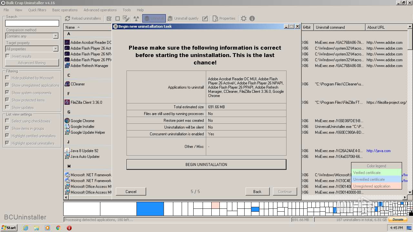
Task: Click the Back button in the dialog
Action: pyautogui.click(x=257, y=191)
